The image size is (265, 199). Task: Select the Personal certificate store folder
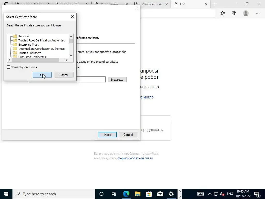pyautogui.click(x=24, y=36)
